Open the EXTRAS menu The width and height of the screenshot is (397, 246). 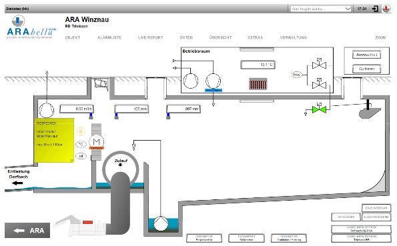[x=255, y=37]
